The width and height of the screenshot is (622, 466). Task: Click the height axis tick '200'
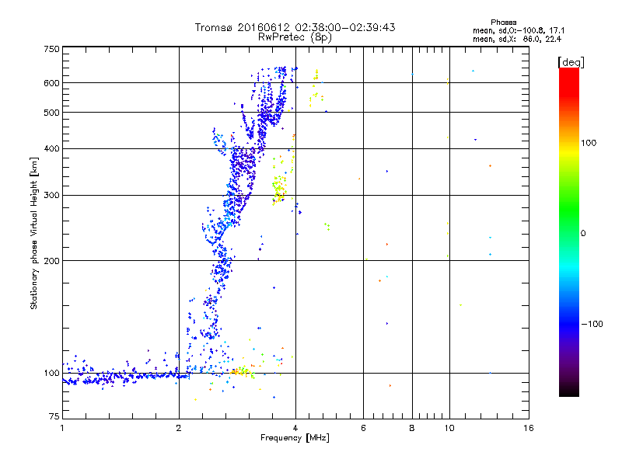pyautogui.click(x=51, y=261)
